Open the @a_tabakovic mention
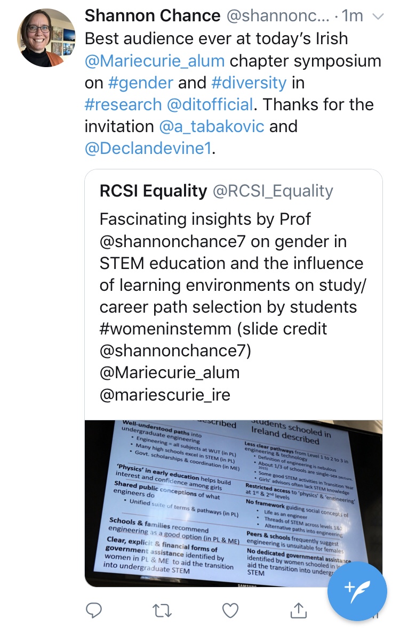 tap(212, 126)
